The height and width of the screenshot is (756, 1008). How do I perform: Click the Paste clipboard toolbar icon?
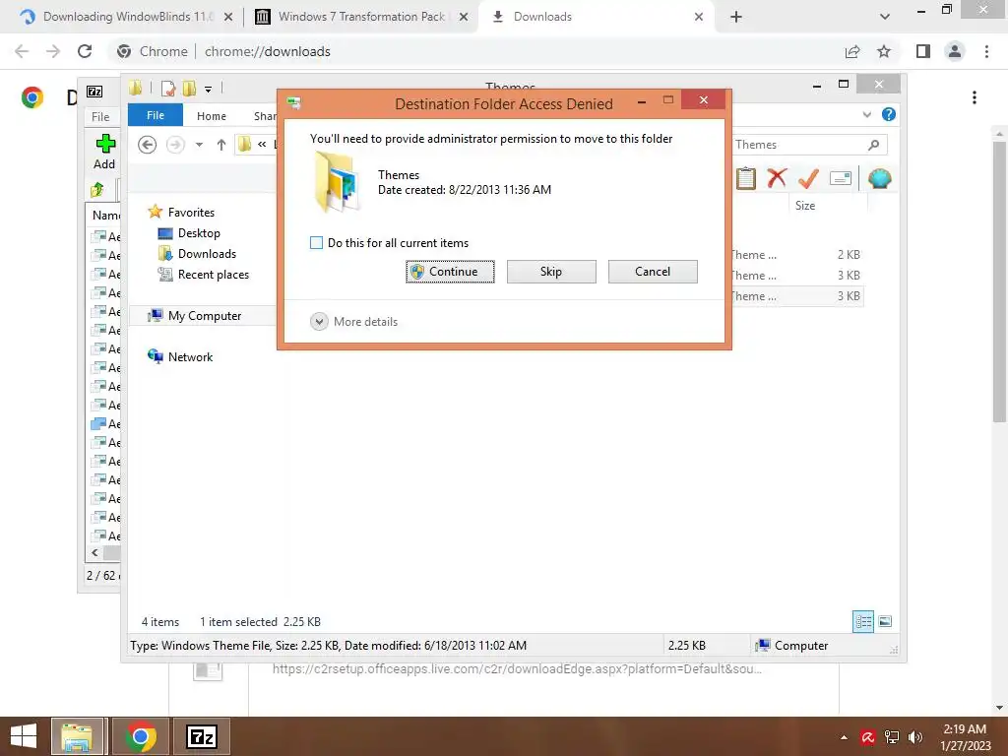tap(746, 178)
